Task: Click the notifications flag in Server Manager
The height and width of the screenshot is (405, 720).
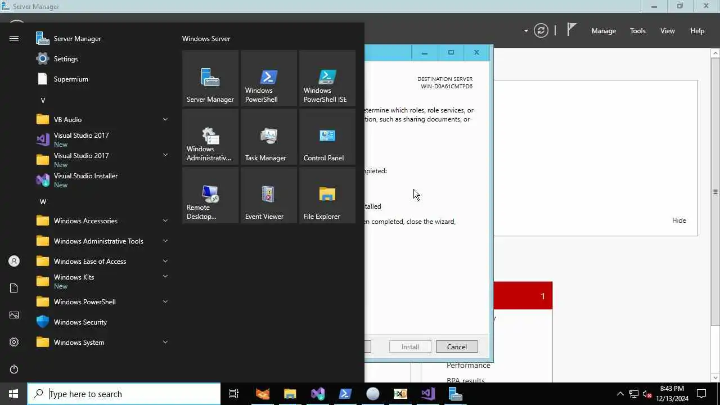Action: click(571, 30)
